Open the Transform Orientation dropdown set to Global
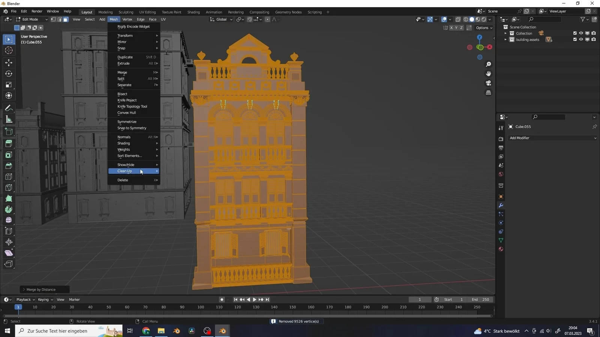Viewport: 600px width, 337px height. 221,19
